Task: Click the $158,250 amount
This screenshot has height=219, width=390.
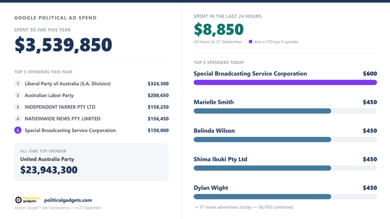Action: pyautogui.click(x=158, y=107)
